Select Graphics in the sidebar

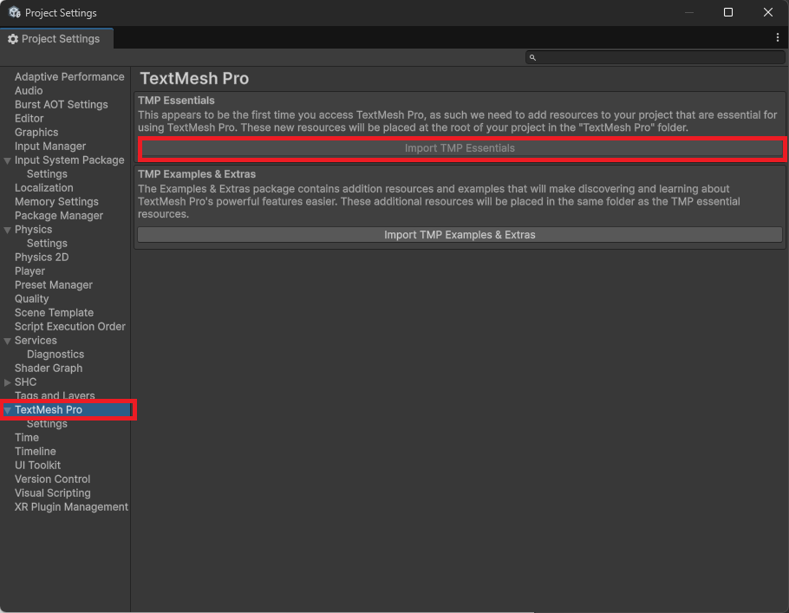pyautogui.click(x=36, y=132)
